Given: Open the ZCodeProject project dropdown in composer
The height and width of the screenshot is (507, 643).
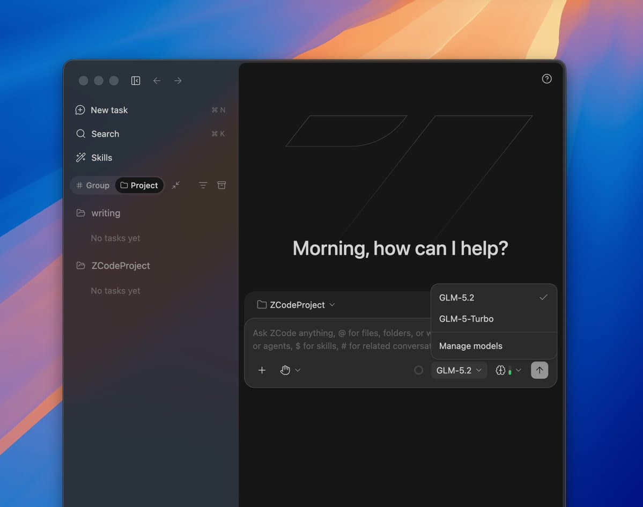Looking at the screenshot, I should pyautogui.click(x=296, y=305).
